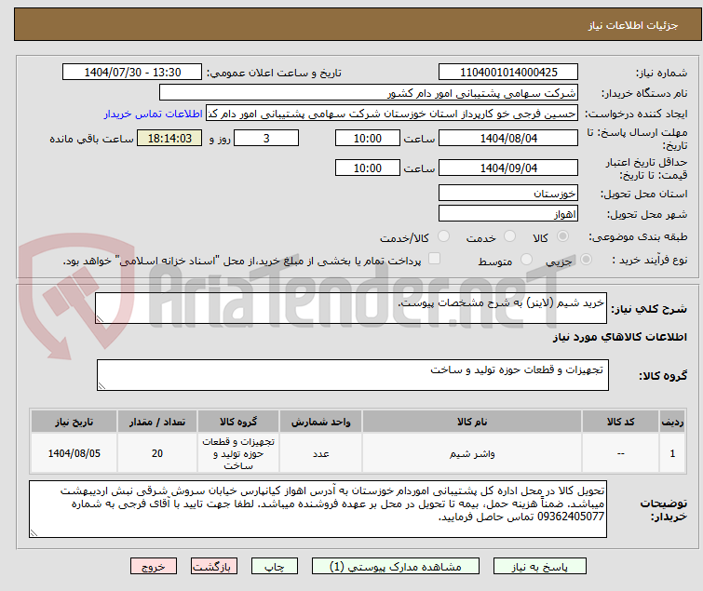The height and width of the screenshot is (591, 703).
Task: Select the متوسط purchase type radio
Action: coord(526,260)
